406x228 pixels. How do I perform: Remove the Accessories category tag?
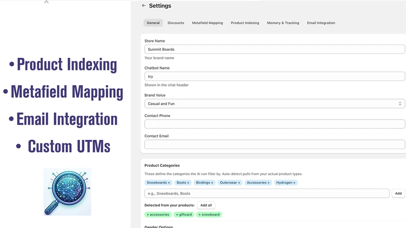pos(268,183)
